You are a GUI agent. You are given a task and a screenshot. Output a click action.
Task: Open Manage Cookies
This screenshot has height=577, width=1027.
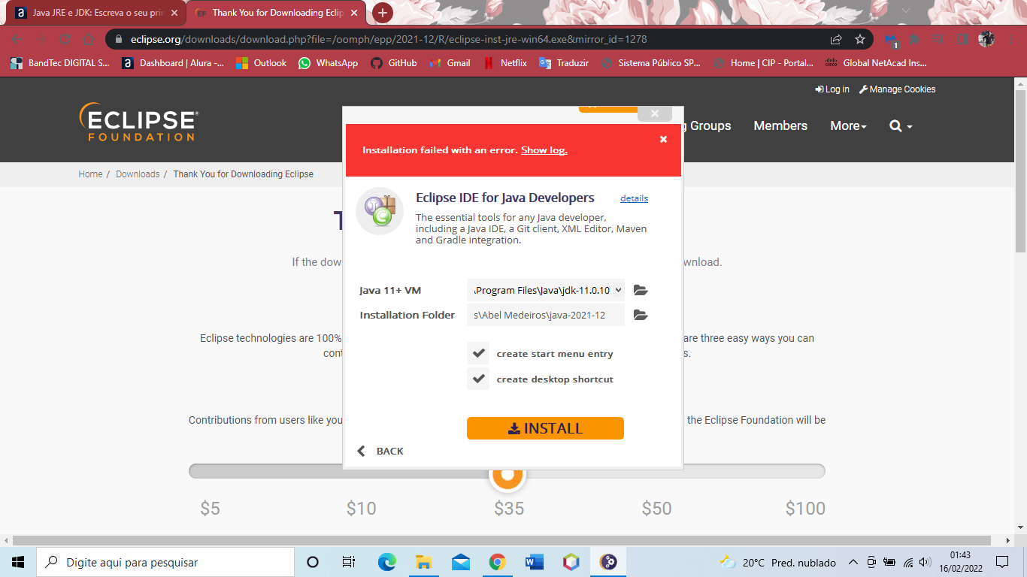pos(898,89)
